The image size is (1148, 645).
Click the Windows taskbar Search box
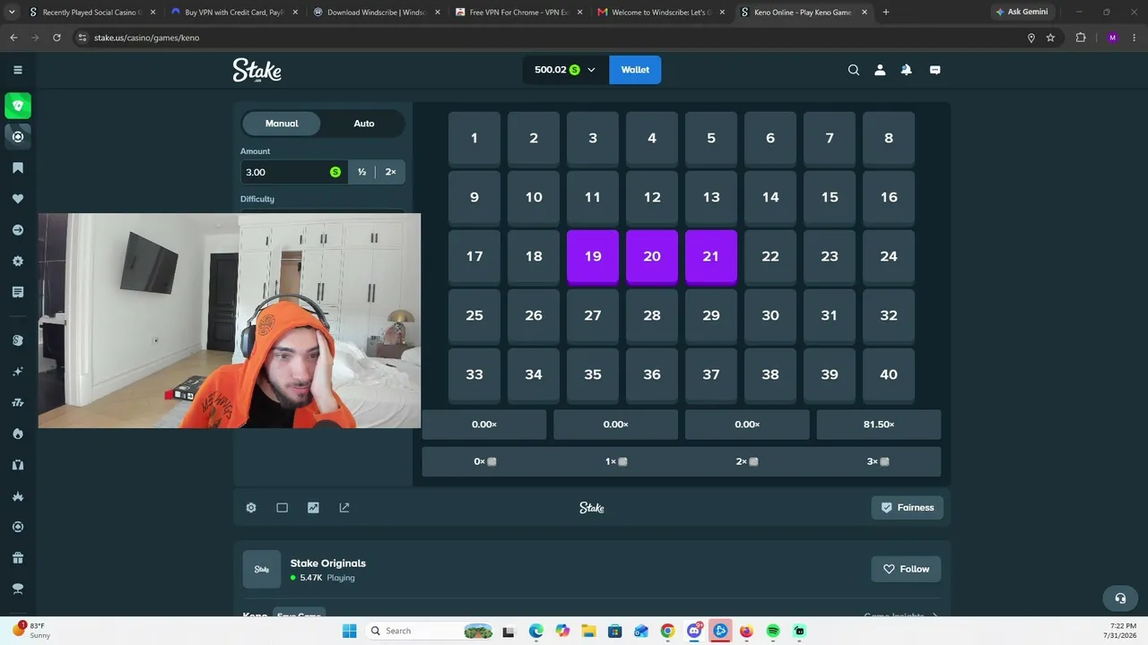point(431,631)
